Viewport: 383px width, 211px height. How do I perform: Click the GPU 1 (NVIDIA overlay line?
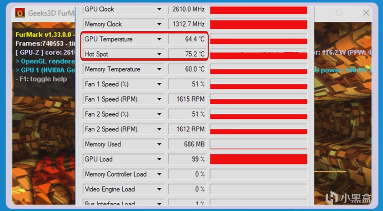[45, 70]
